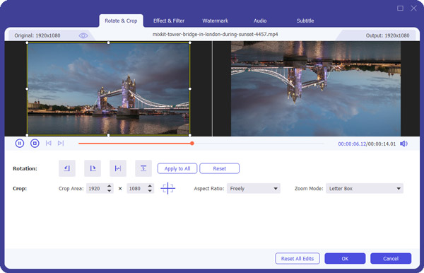Rotate video 90 degrees left

click(x=67, y=168)
